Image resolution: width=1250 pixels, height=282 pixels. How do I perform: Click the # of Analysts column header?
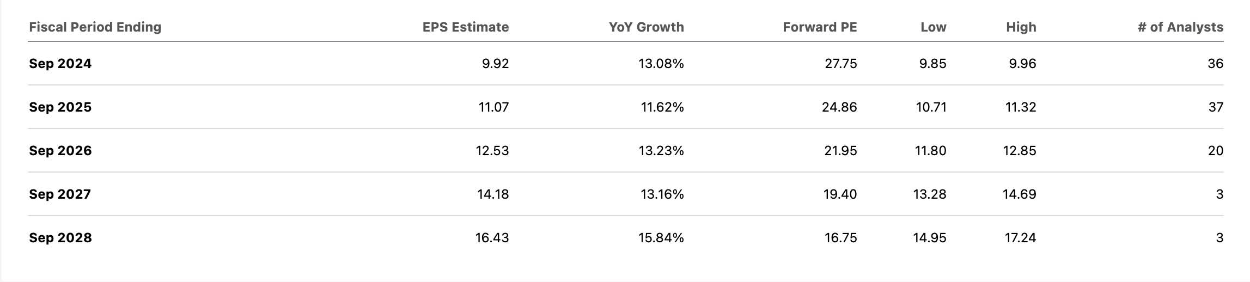point(1180,27)
